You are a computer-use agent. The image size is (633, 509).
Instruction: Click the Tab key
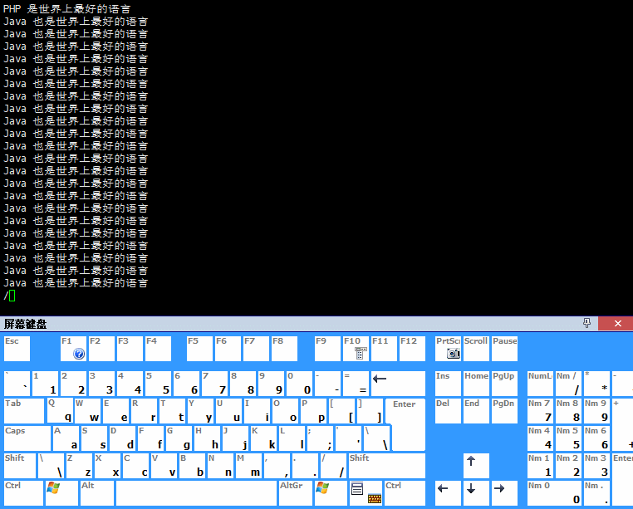[24, 411]
